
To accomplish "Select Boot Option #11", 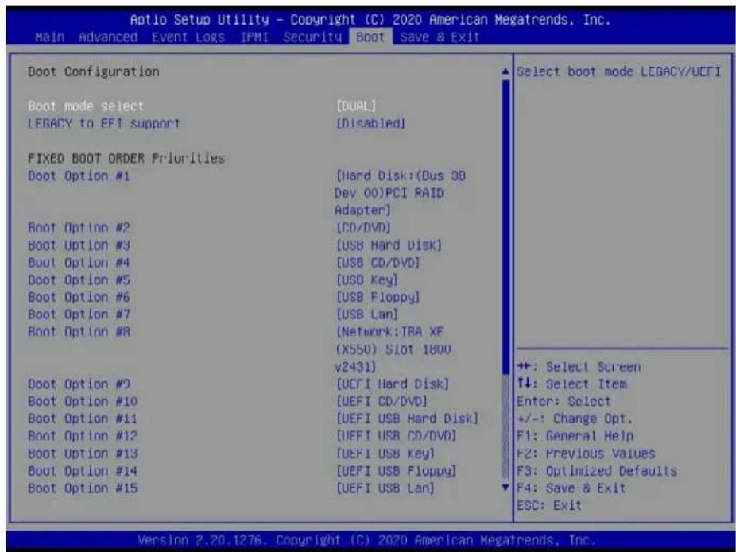I will click(x=83, y=419).
